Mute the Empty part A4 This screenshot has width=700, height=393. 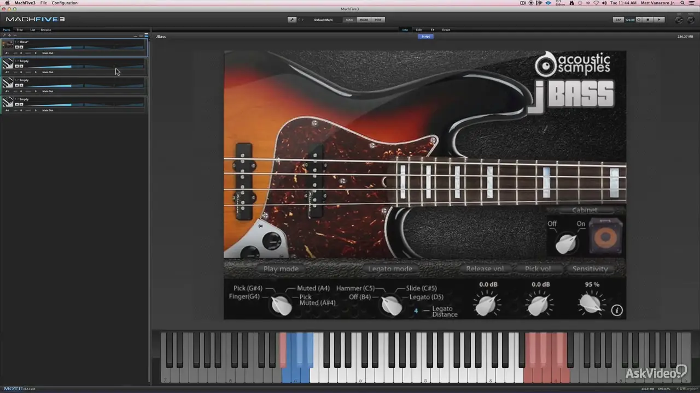coord(17,104)
